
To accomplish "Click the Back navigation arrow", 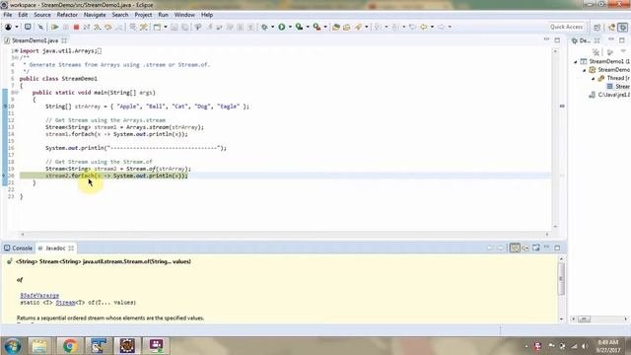I will click(423, 27).
